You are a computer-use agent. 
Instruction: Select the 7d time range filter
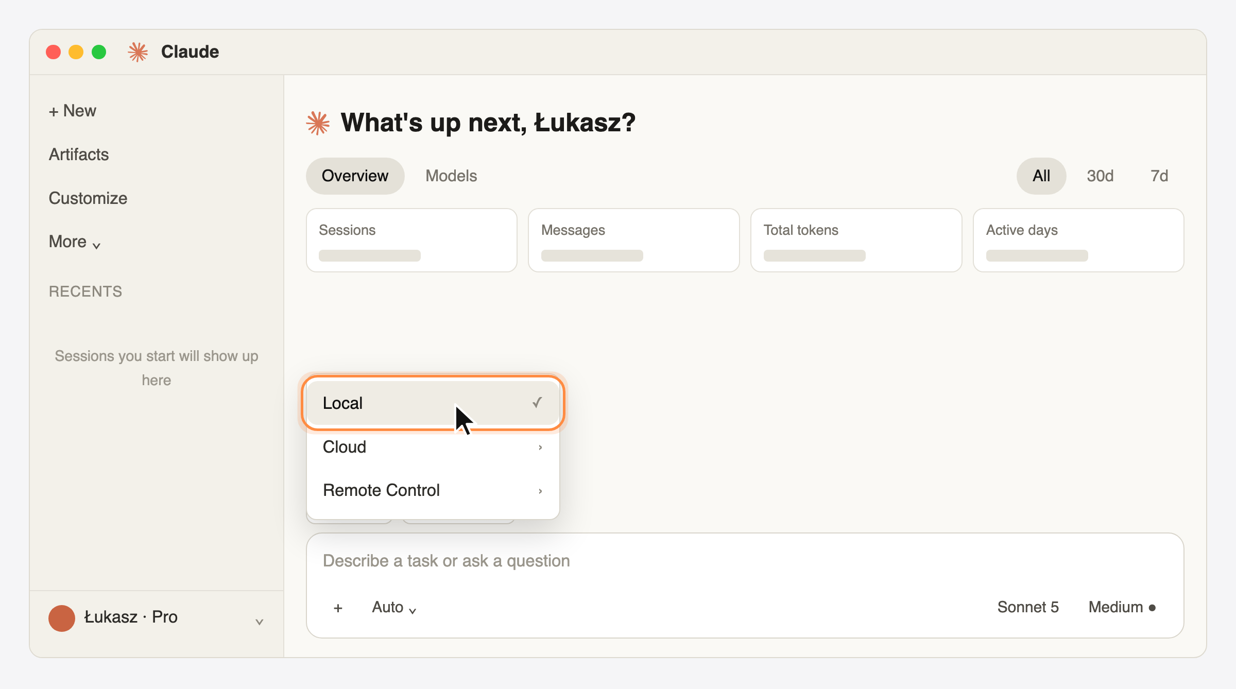point(1159,176)
